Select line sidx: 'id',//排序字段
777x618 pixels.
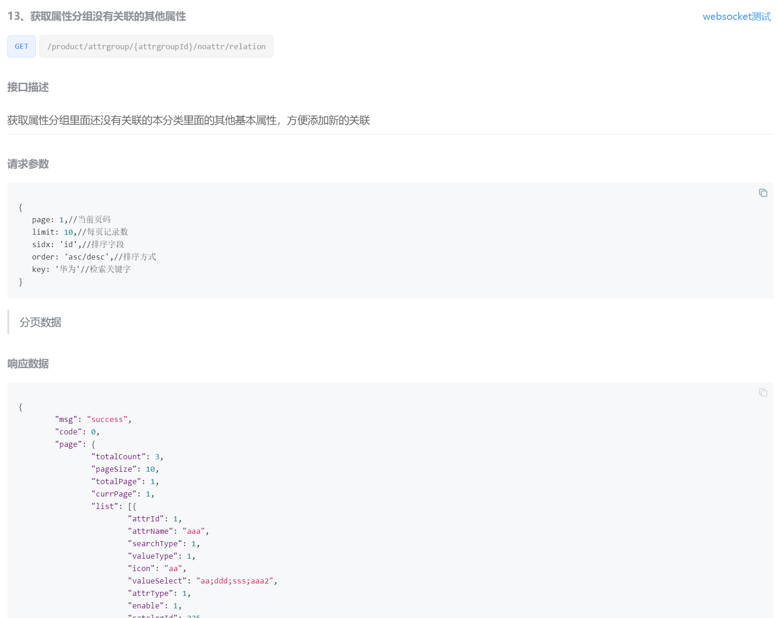click(x=78, y=244)
